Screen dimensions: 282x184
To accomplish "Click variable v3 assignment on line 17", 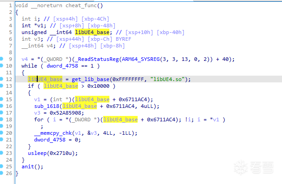I will pos(37,113).
